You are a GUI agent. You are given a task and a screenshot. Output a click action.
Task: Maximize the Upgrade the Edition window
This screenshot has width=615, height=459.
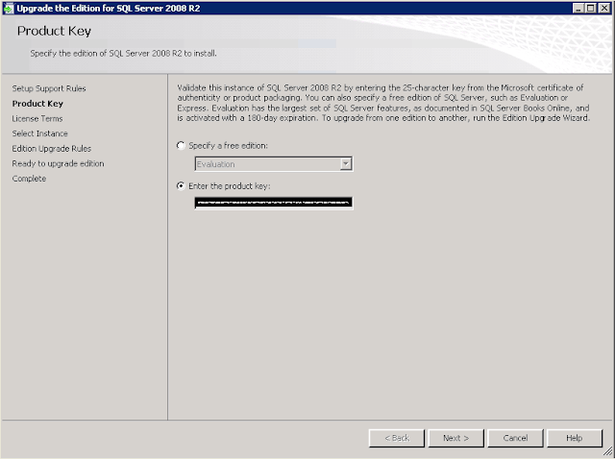pyautogui.click(x=591, y=9)
